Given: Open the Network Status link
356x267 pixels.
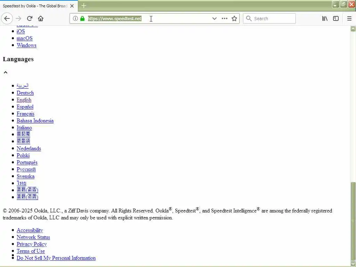Looking at the screenshot, I should point(33,237).
